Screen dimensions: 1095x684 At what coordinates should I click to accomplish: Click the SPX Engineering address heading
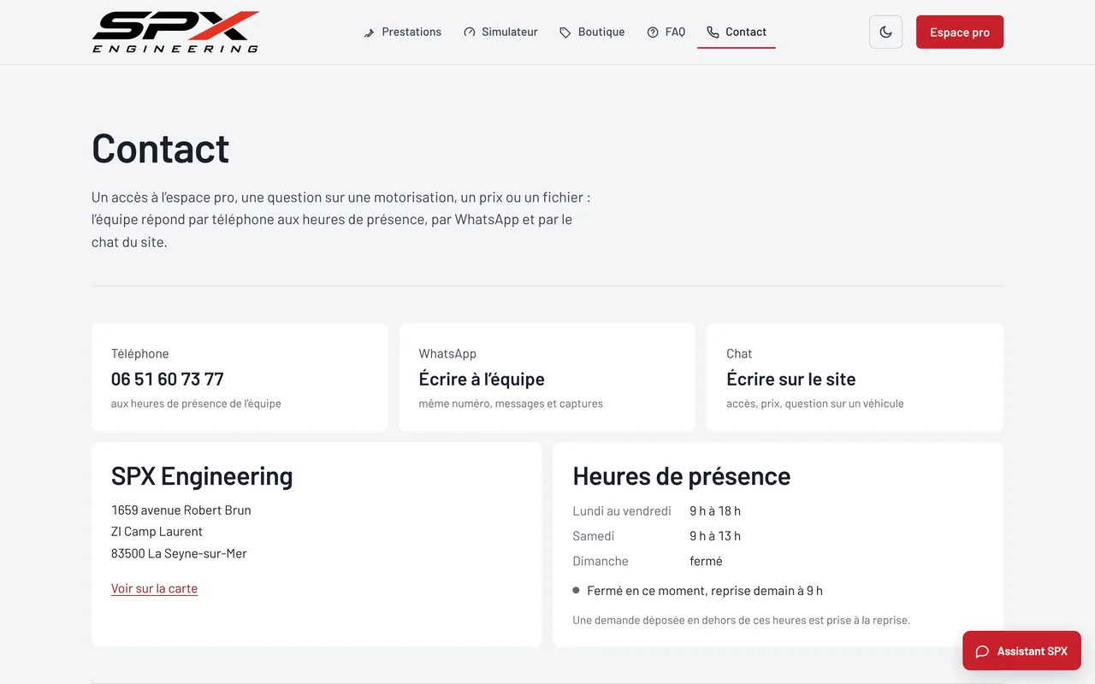coord(202,475)
